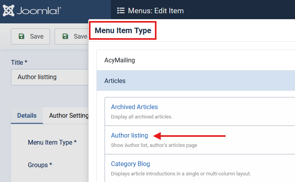The height and width of the screenshot is (182, 295).
Task: Click the Menu Item Type dialog heading
Action: pyautogui.click(x=123, y=30)
